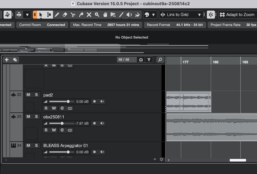Select the Range Selection tool

(49, 15)
